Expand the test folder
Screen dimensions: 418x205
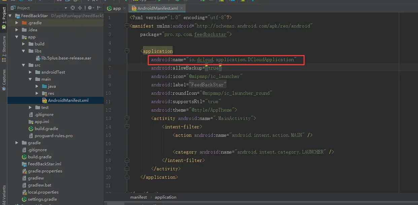(x=30, y=108)
